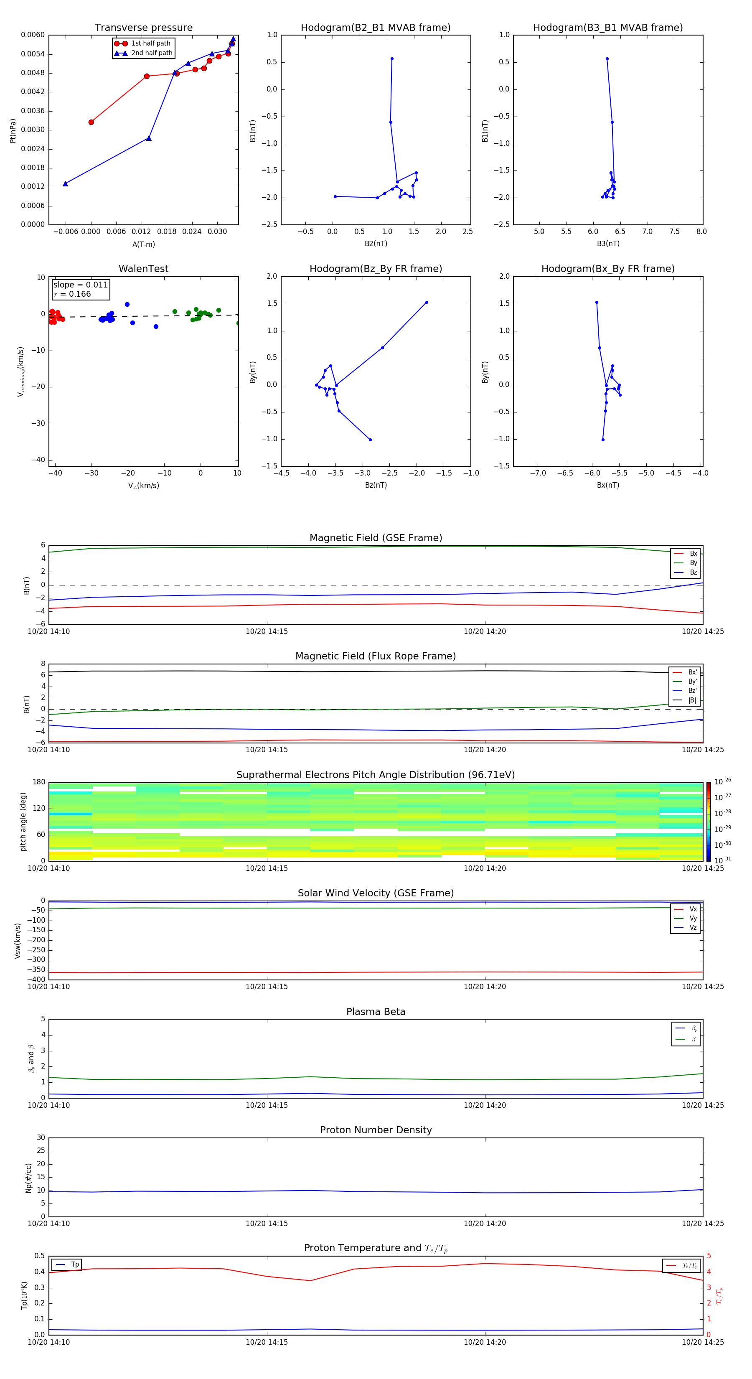Click the Transverse pressure plot title

(x=143, y=28)
